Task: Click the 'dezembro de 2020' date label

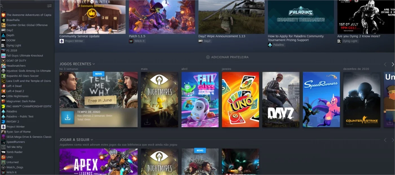Action: pyautogui.click(x=356, y=69)
